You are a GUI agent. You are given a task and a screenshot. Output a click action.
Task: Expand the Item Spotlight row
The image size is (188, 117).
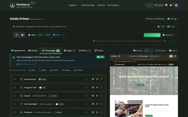(x=86, y=104)
